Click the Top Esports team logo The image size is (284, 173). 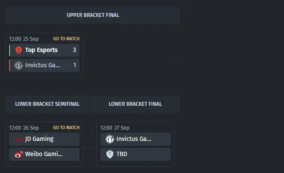19,50
